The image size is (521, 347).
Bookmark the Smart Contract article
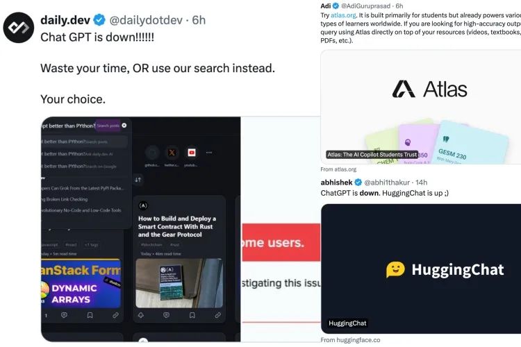tap(192, 315)
